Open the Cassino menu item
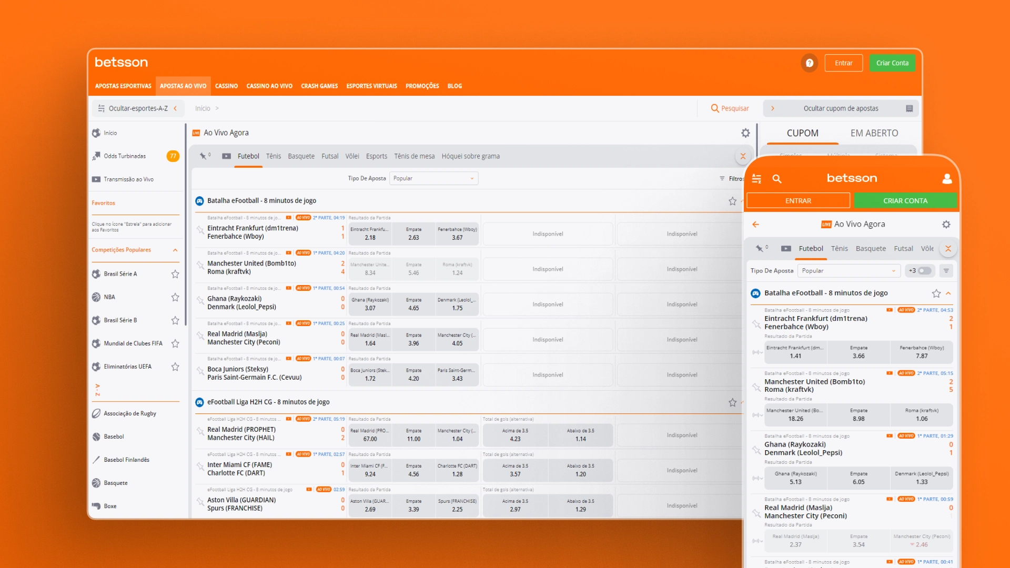Screen dimensions: 1010x568 pos(226,86)
